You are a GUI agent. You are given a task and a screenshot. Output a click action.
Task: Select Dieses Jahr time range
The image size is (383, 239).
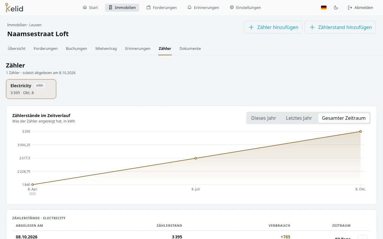pyautogui.click(x=264, y=118)
